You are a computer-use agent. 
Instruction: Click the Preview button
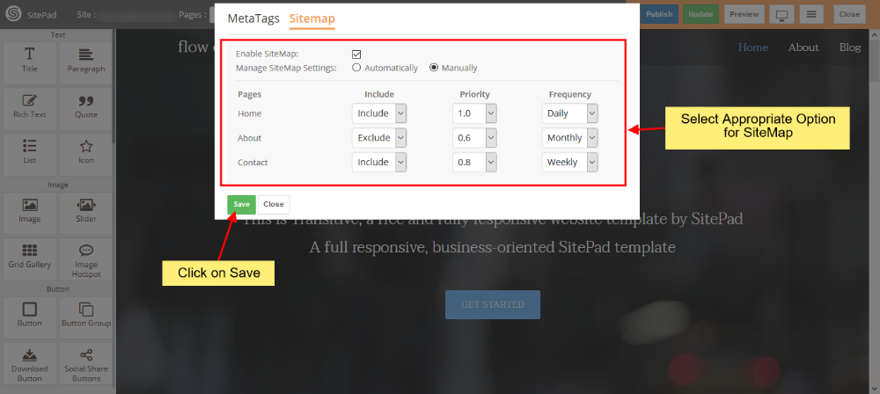pos(744,14)
